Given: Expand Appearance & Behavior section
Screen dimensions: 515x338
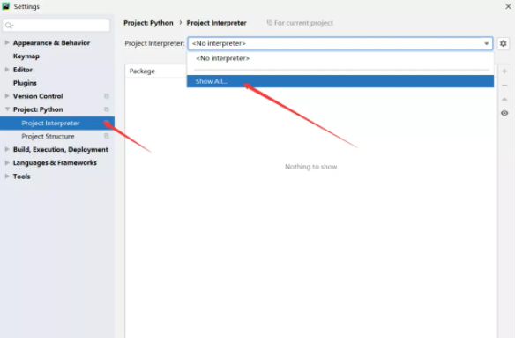Looking at the screenshot, I should coord(7,42).
